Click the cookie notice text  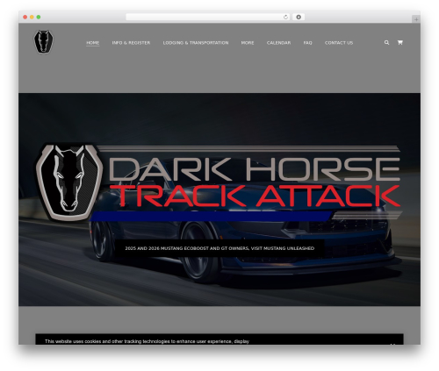pos(147,341)
